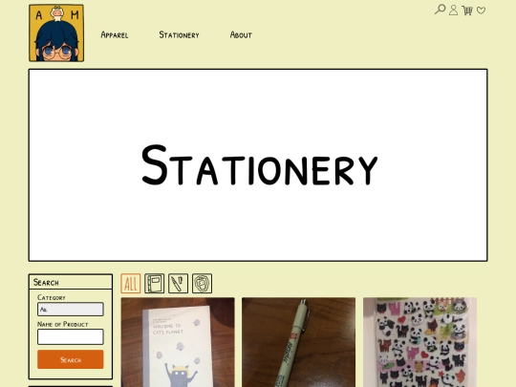516x387 pixels.
Task: Filter by pen and pencil icon
Action: [178, 284]
